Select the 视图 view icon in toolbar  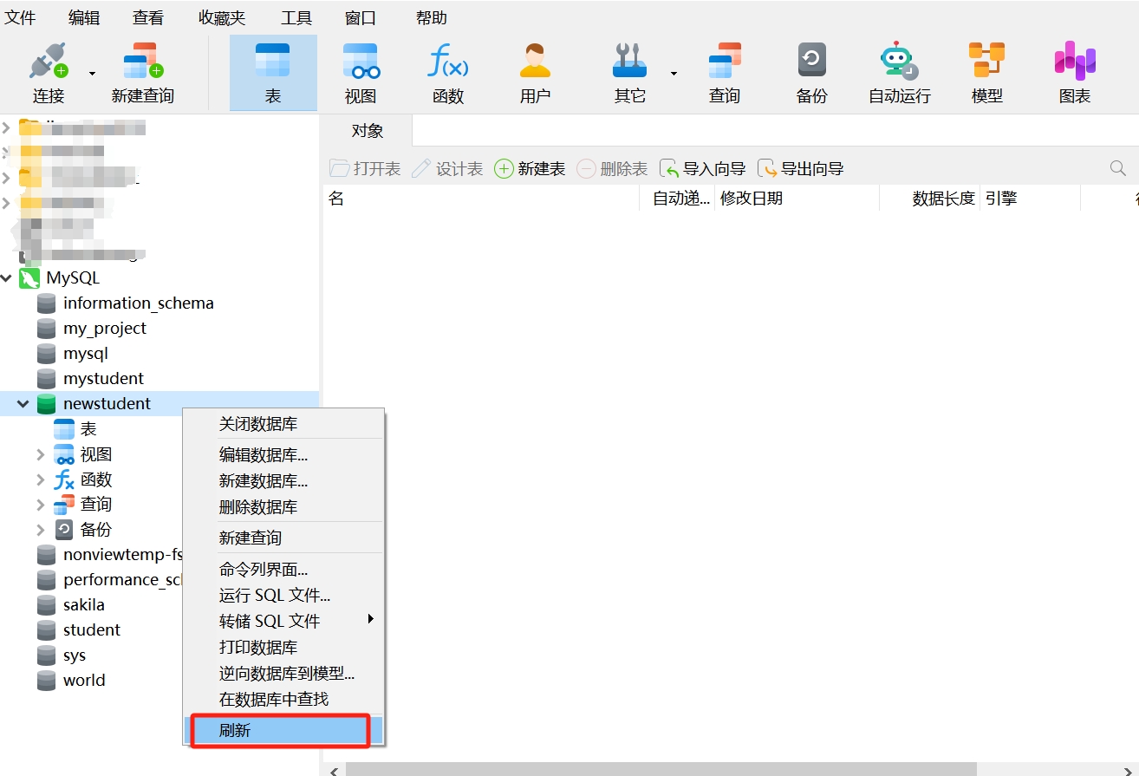(x=360, y=62)
